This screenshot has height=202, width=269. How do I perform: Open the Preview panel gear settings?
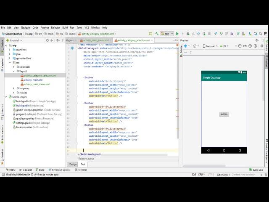point(257,40)
